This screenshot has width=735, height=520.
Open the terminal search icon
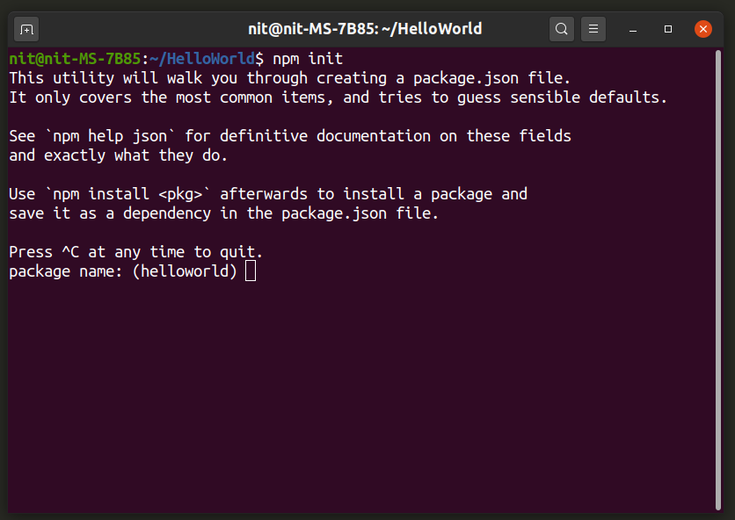tap(562, 29)
